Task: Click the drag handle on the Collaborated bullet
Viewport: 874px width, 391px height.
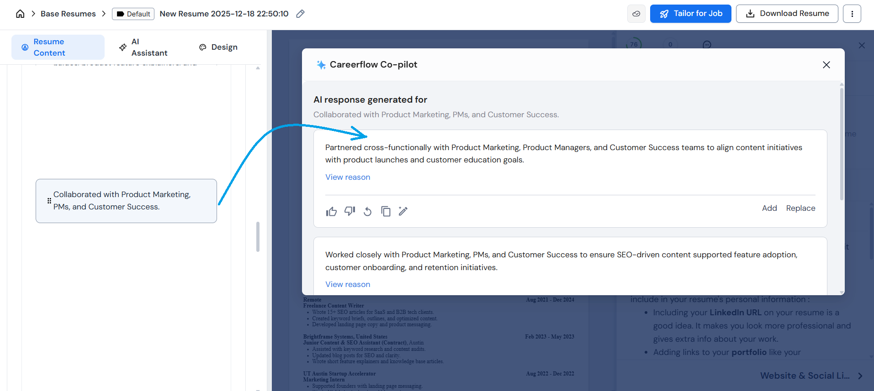Action: pyautogui.click(x=49, y=201)
